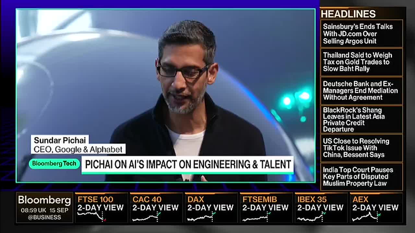The height and width of the screenshot is (233, 415).
Task: Click the Pichai on AI's Impact banner
Action: click(x=188, y=164)
